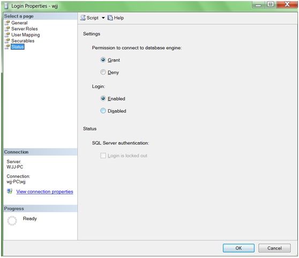
Task: Maximize the Login Properties window
Action: coord(271,4)
